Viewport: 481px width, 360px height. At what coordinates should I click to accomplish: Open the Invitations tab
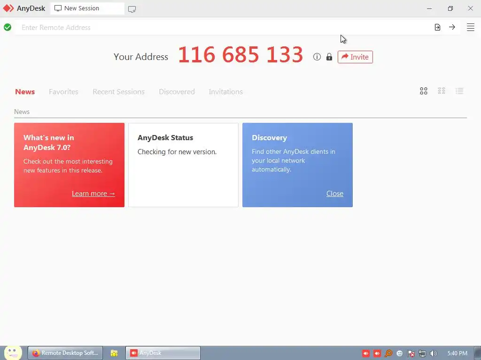pyautogui.click(x=225, y=91)
